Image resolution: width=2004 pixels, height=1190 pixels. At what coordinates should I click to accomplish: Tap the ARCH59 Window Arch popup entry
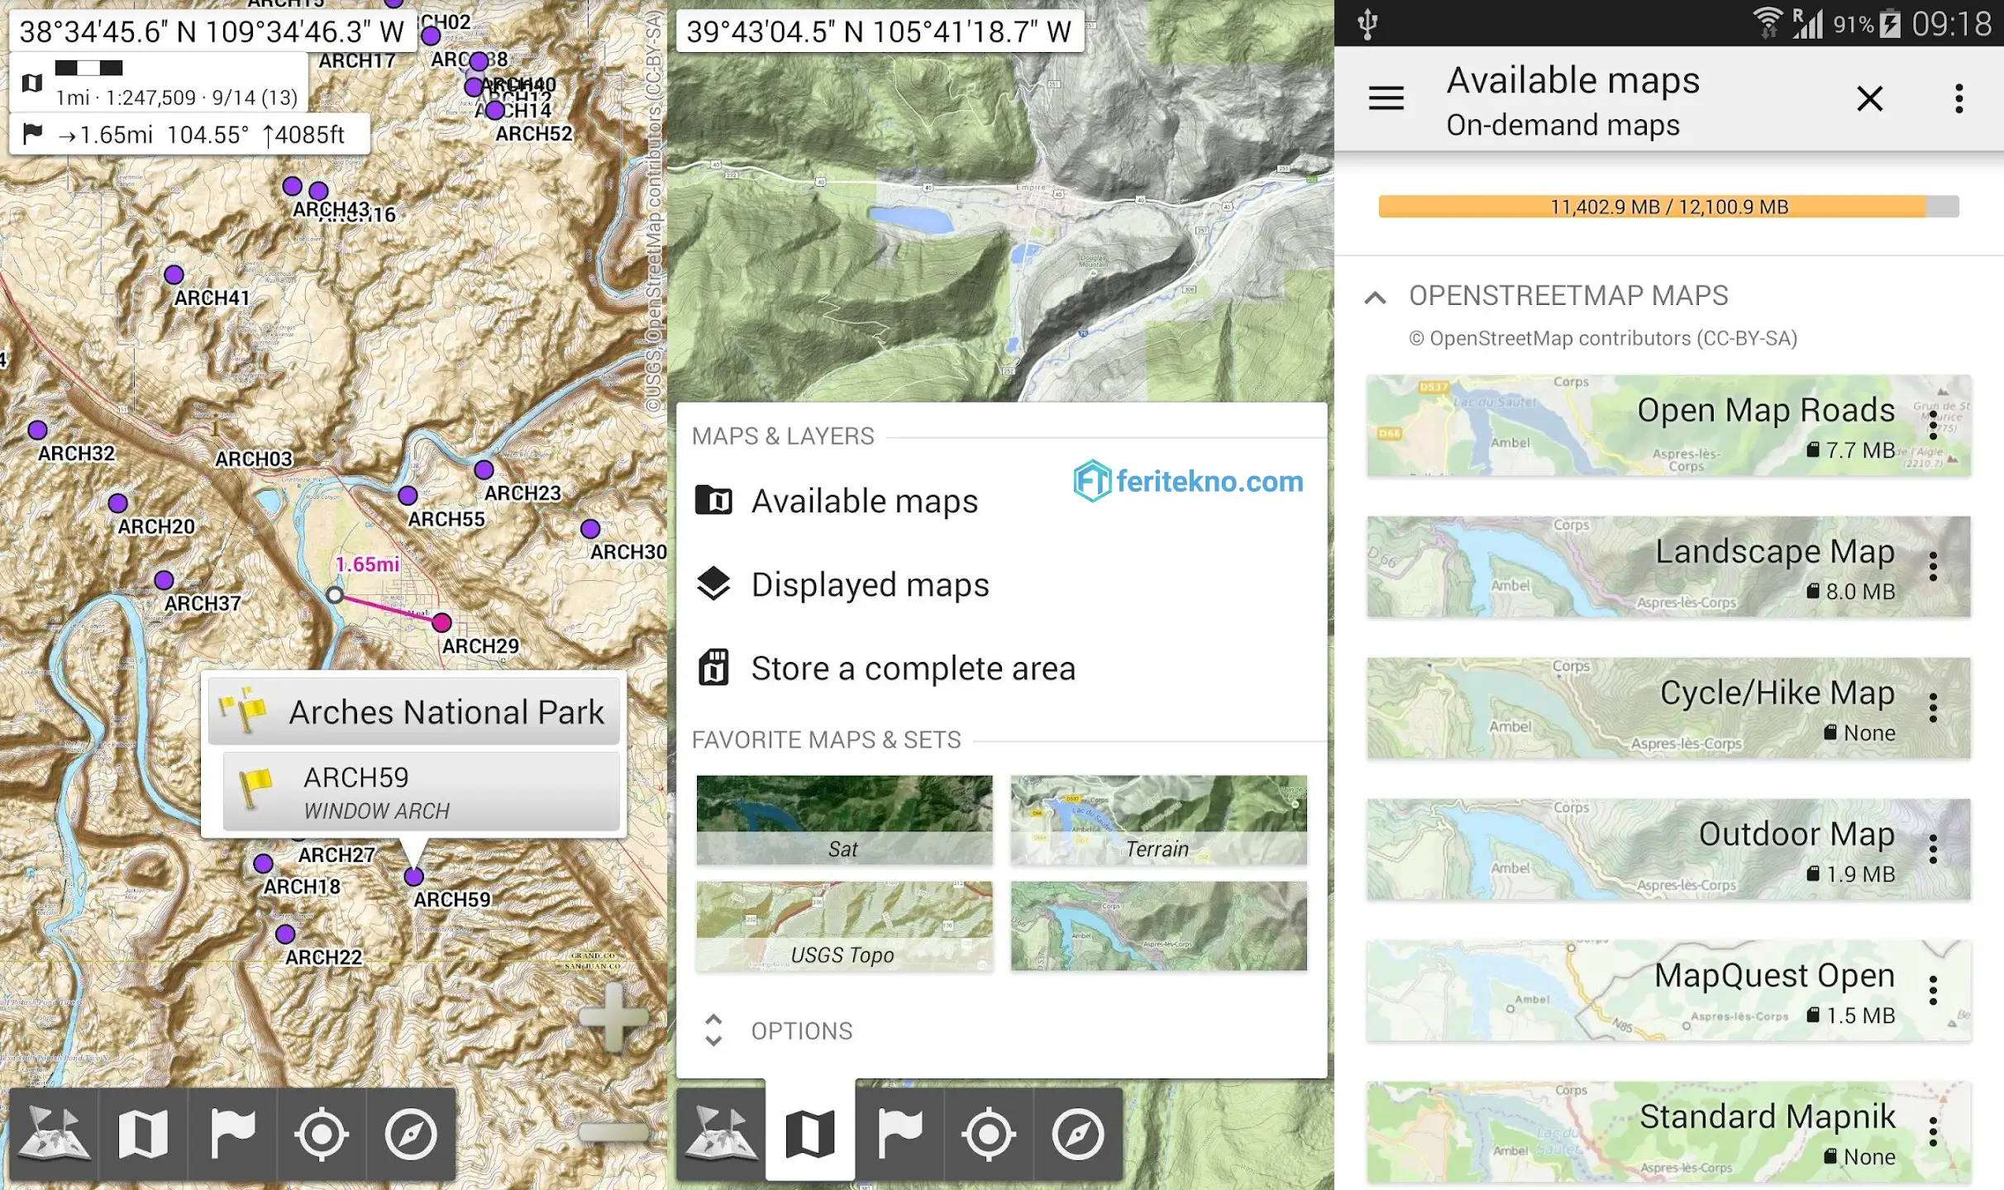point(421,791)
